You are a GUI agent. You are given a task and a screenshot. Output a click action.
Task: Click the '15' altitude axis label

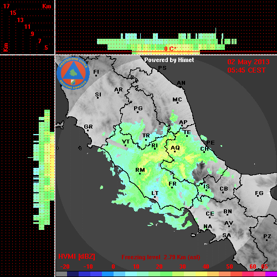tap(13, 13)
